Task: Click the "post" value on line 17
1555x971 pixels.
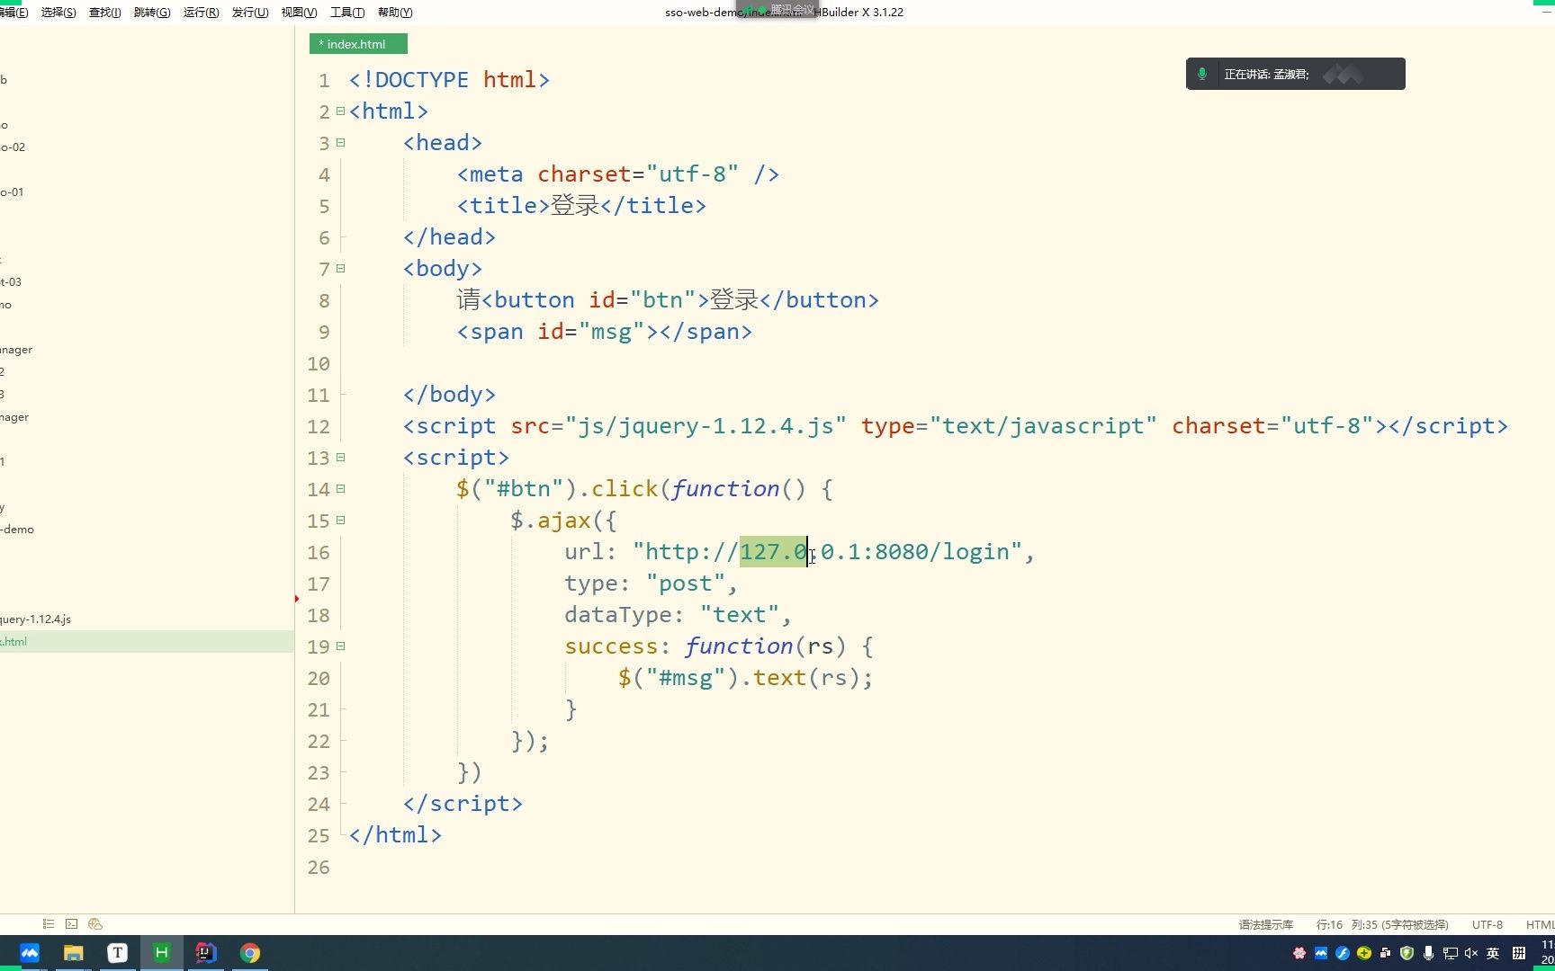Action: click(x=685, y=583)
